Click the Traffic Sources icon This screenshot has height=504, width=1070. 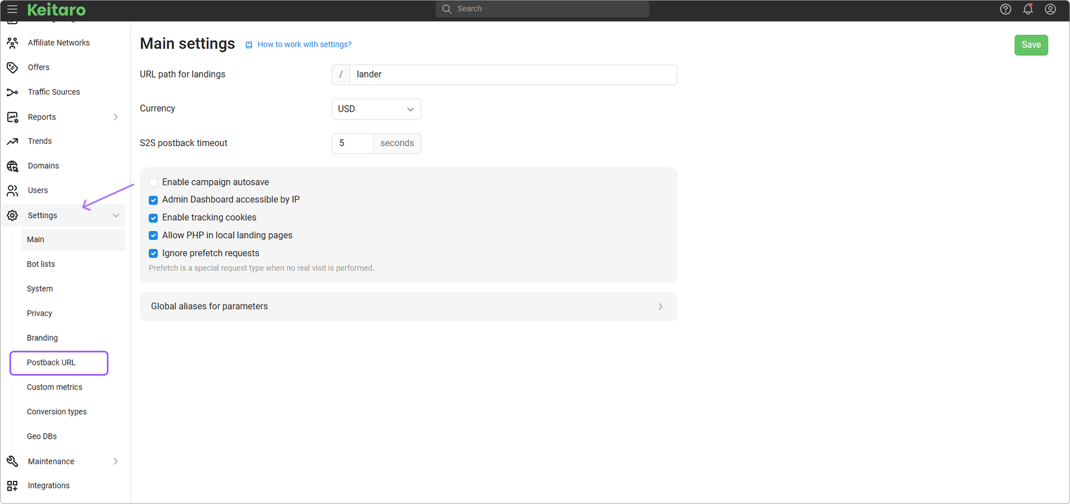click(x=13, y=92)
